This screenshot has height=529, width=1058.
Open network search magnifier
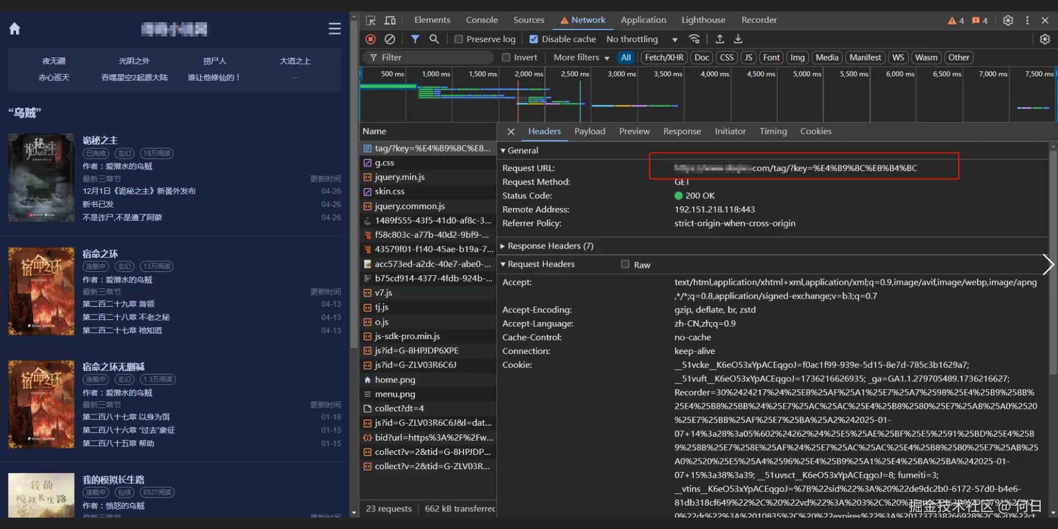coord(434,39)
